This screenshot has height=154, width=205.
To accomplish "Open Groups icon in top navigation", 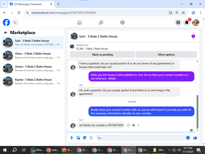I will coord(123,23).
